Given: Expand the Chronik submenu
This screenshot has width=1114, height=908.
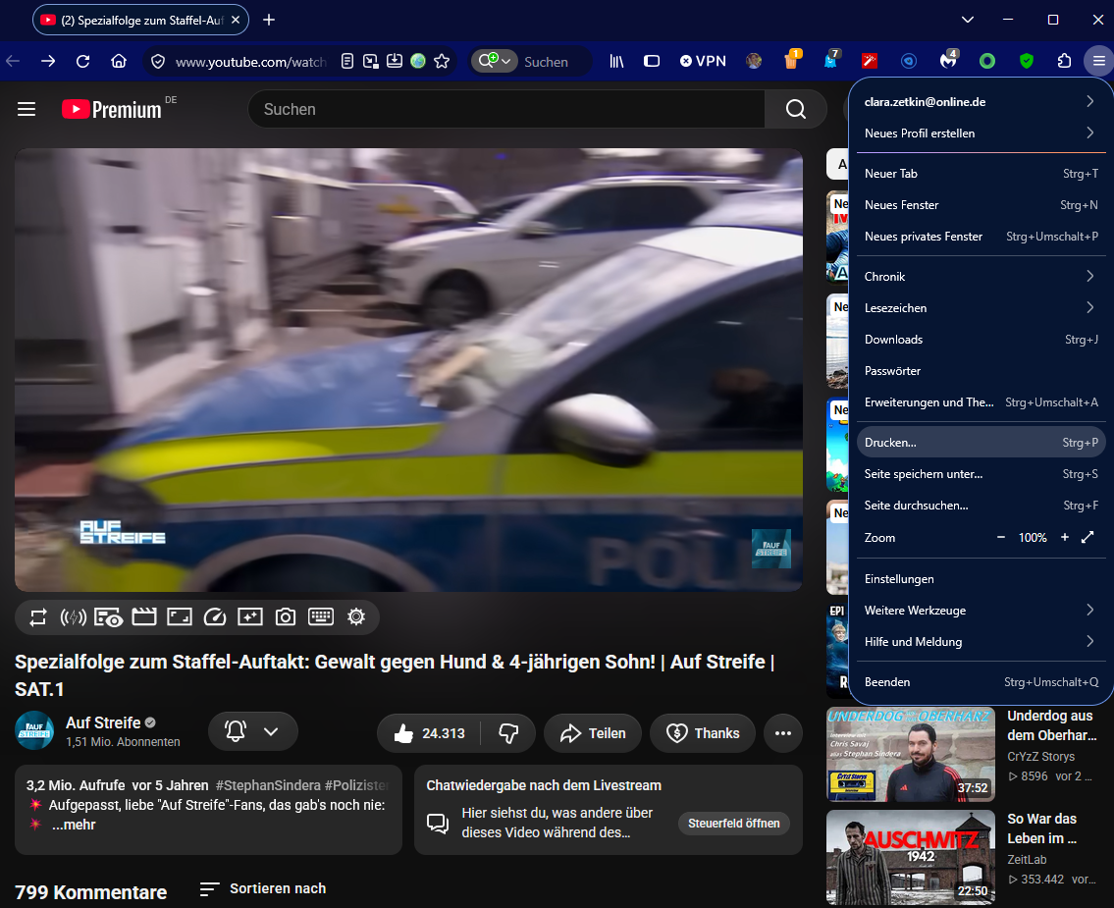Looking at the screenshot, I should coord(981,277).
